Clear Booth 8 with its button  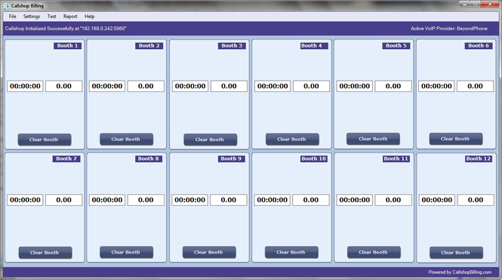pos(127,252)
